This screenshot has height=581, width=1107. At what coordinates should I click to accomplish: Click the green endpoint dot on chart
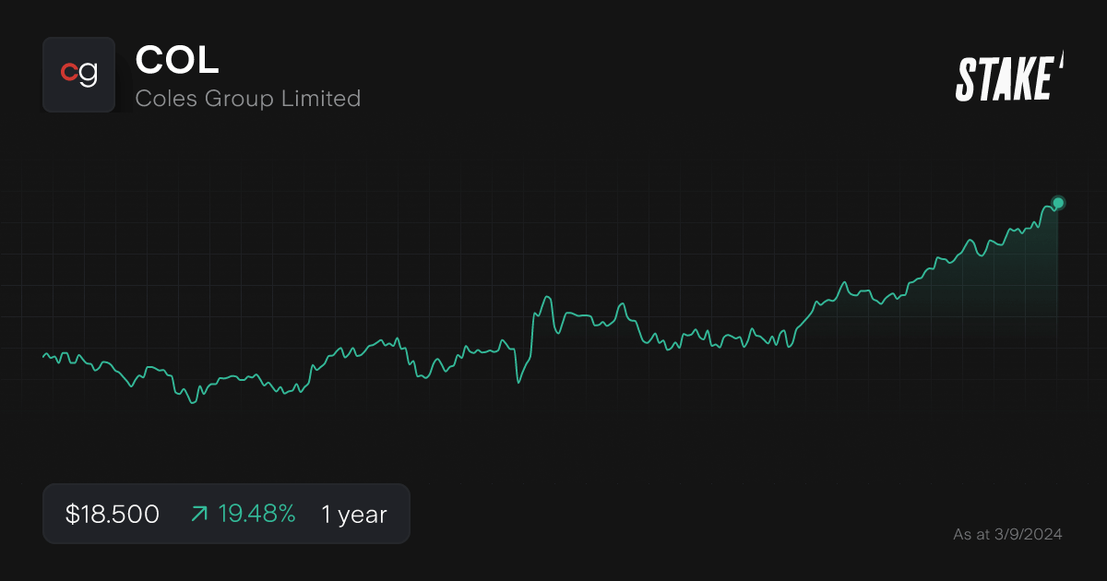click(x=1057, y=202)
